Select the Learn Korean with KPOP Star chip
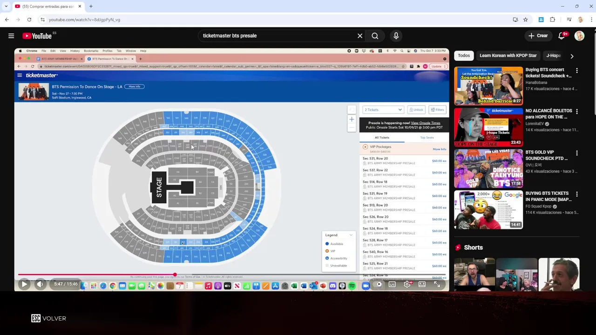The width and height of the screenshot is (596, 335). coord(508,55)
